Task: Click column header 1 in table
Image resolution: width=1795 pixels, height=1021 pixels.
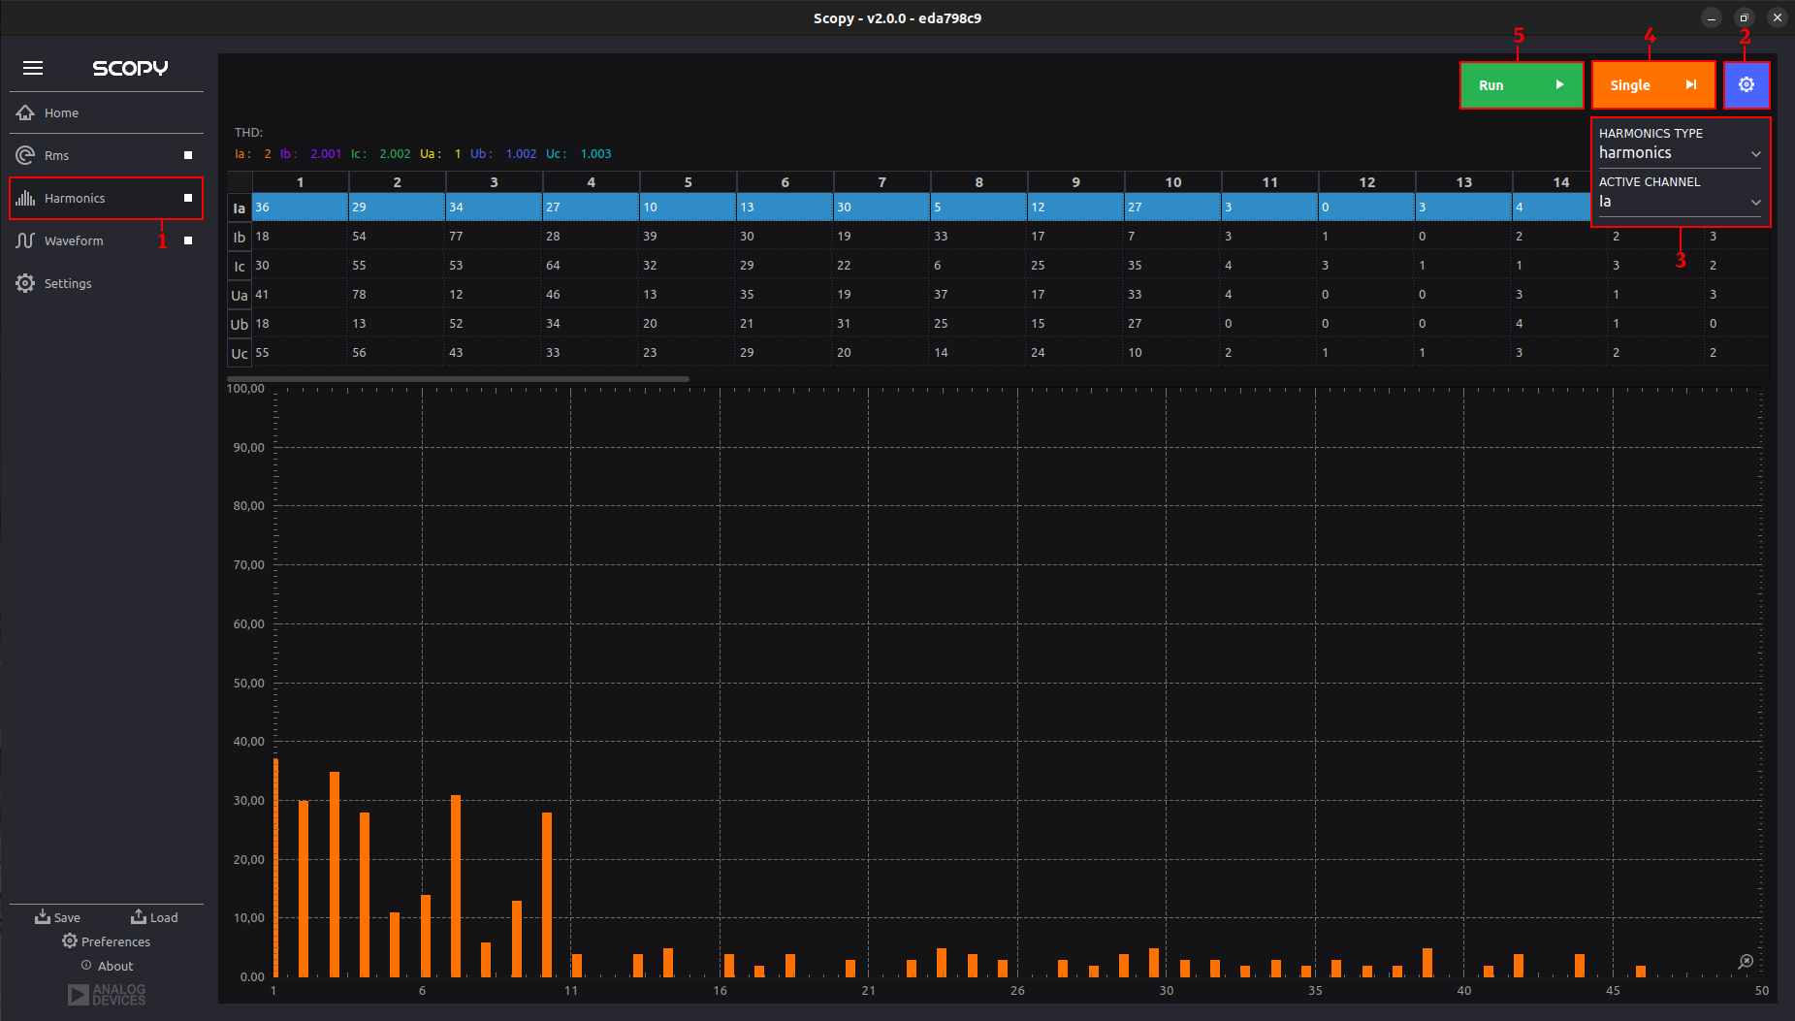Action: (301, 182)
